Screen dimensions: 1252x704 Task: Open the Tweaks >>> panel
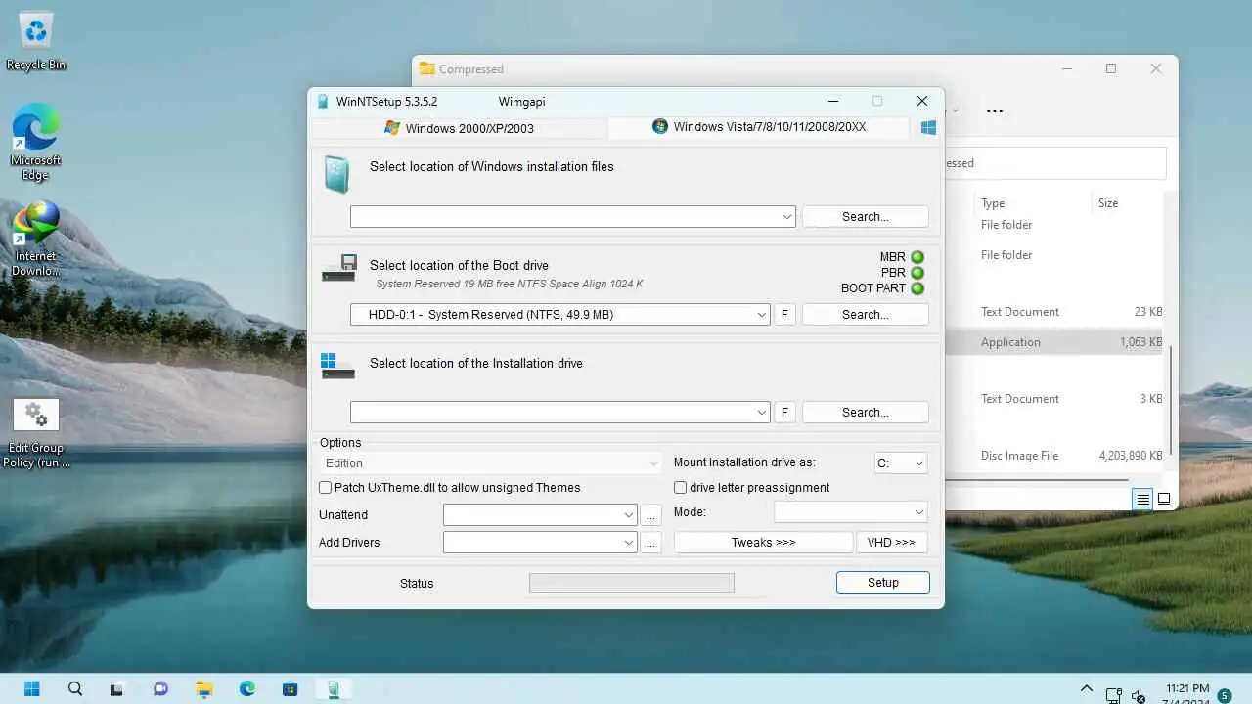(x=764, y=542)
